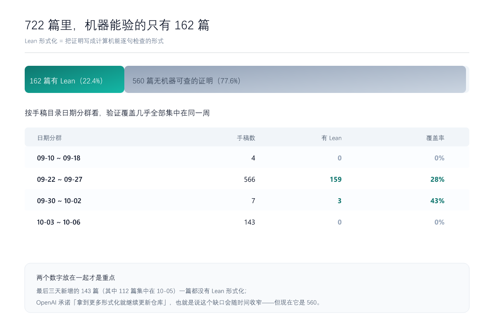Viewport: 494px width, 329px height.
Task: Click the subtitle 'Lean 形式化 = 把证明写成计算机能逐句检查的形式'
Action: pyautogui.click(x=94, y=41)
